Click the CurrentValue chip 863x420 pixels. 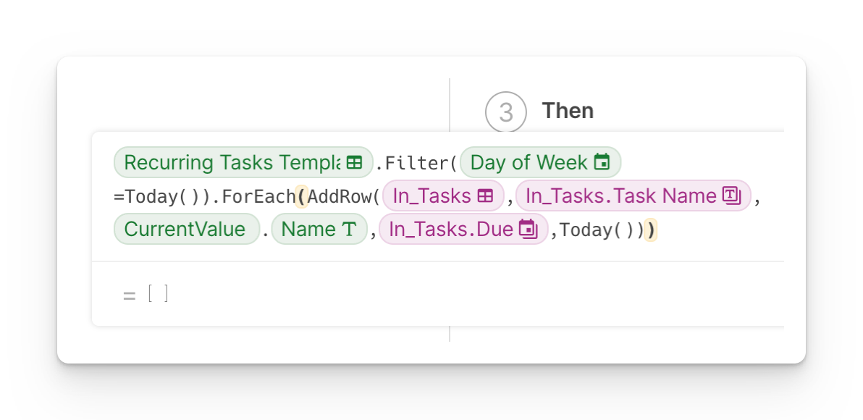pyautogui.click(x=185, y=230)
